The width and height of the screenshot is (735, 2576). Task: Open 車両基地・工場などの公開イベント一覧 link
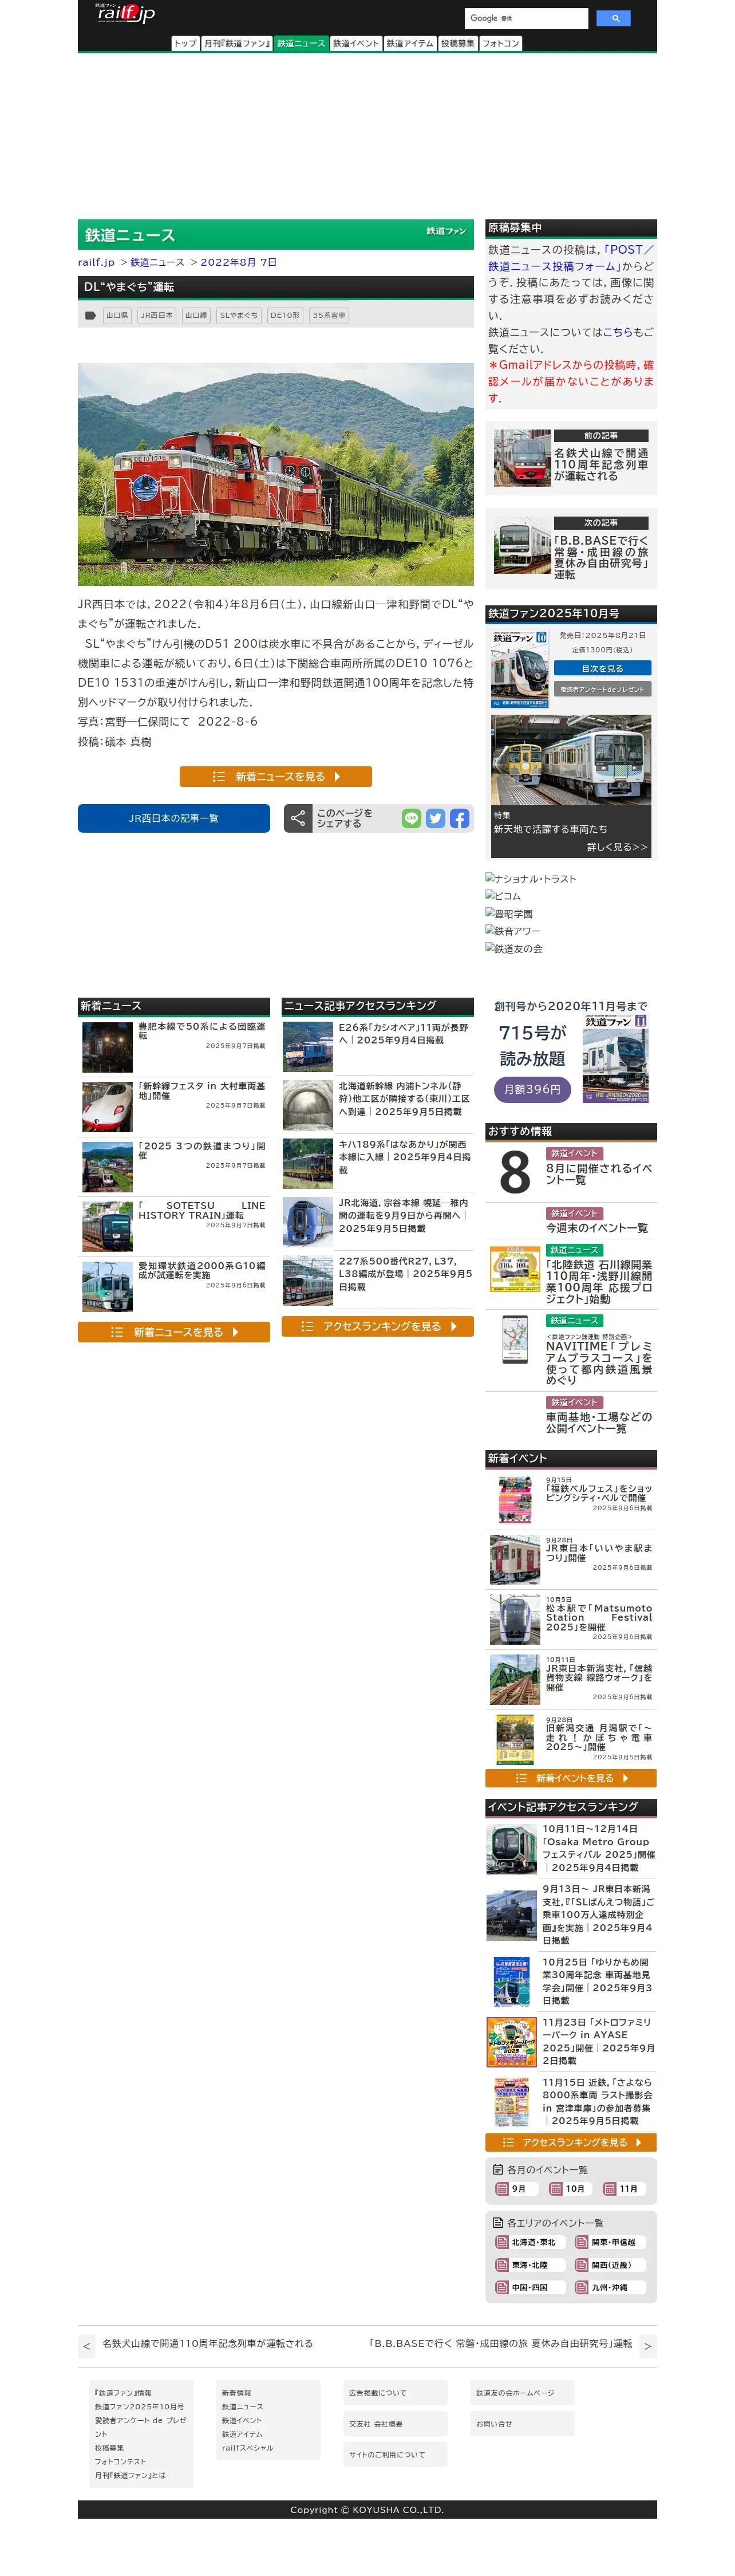click(x=599, y=1423)
